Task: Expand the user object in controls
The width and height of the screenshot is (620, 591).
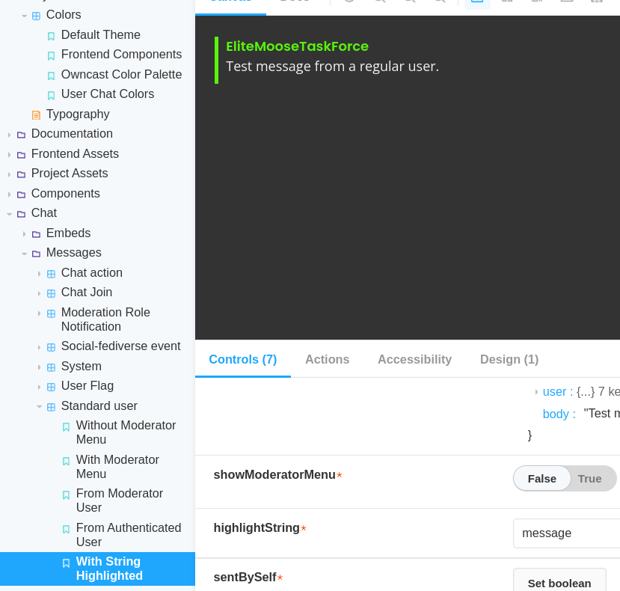Action: [537, 391]
